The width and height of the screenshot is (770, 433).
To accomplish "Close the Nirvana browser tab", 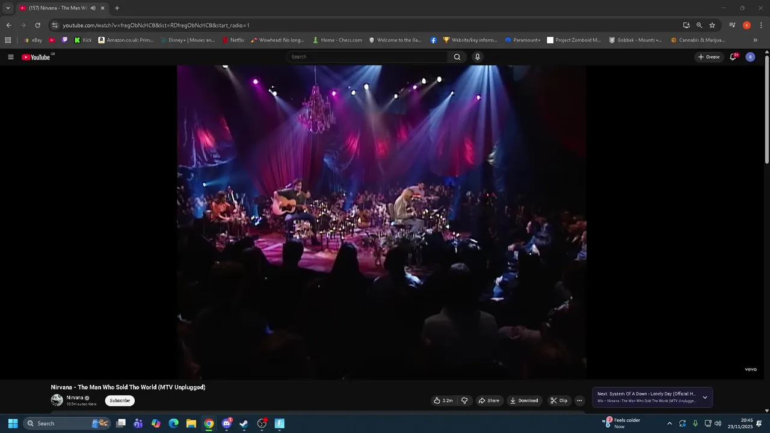I will click(x=102, y=8).
